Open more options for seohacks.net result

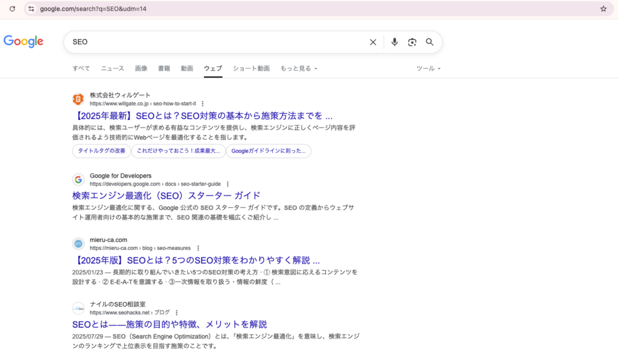(177, 312)
